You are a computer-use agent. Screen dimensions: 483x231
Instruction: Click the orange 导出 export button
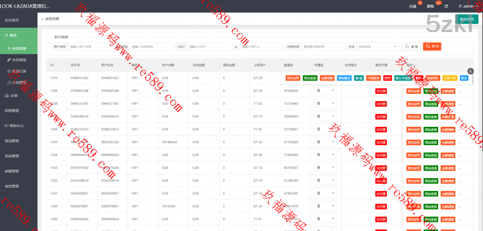pos(432,47)
